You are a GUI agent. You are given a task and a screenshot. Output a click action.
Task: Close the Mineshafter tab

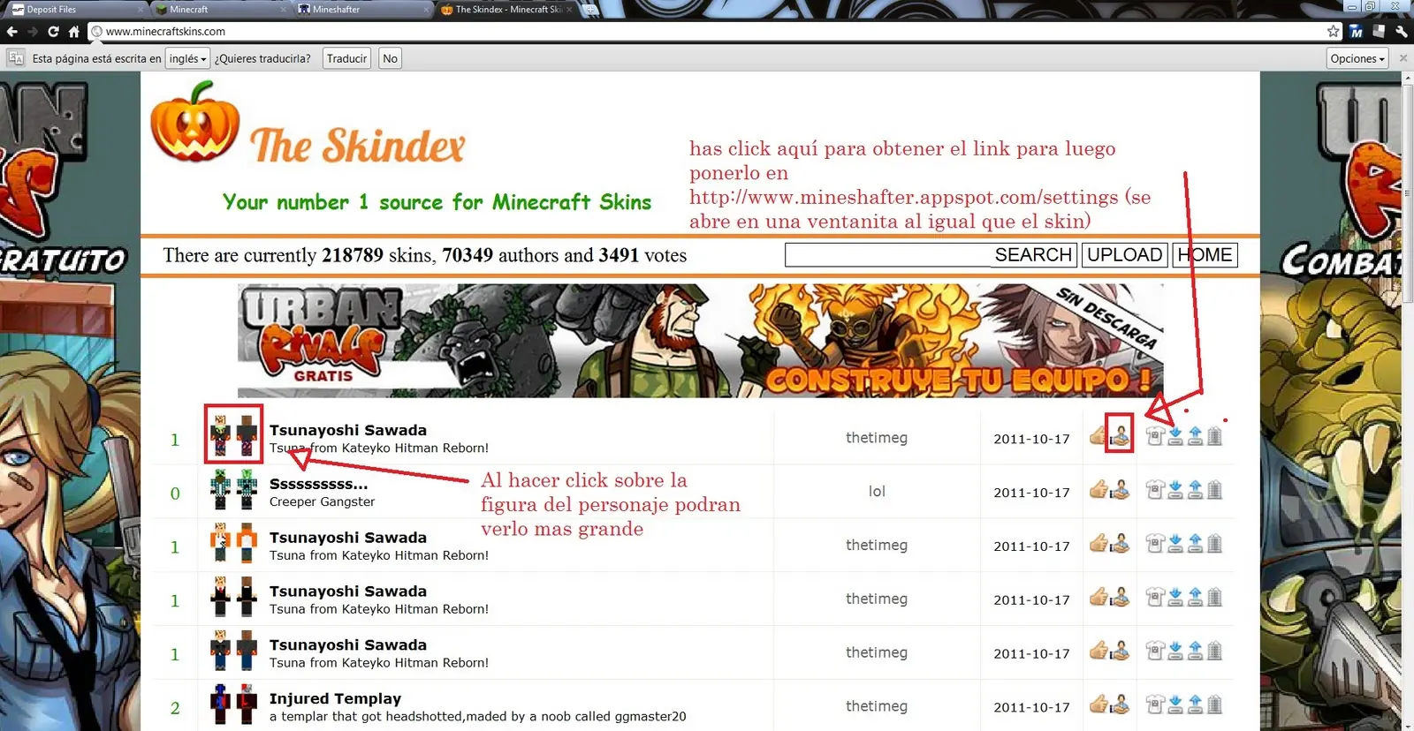point(427,10)
